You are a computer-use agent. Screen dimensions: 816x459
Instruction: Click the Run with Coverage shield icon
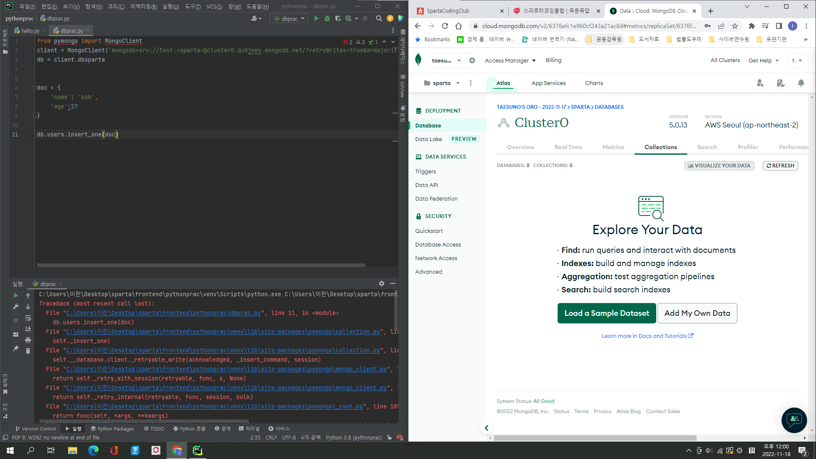[x=338, y=18]
